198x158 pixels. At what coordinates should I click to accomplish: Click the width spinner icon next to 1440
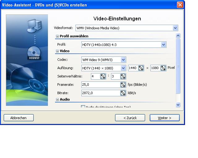[141, 68]
